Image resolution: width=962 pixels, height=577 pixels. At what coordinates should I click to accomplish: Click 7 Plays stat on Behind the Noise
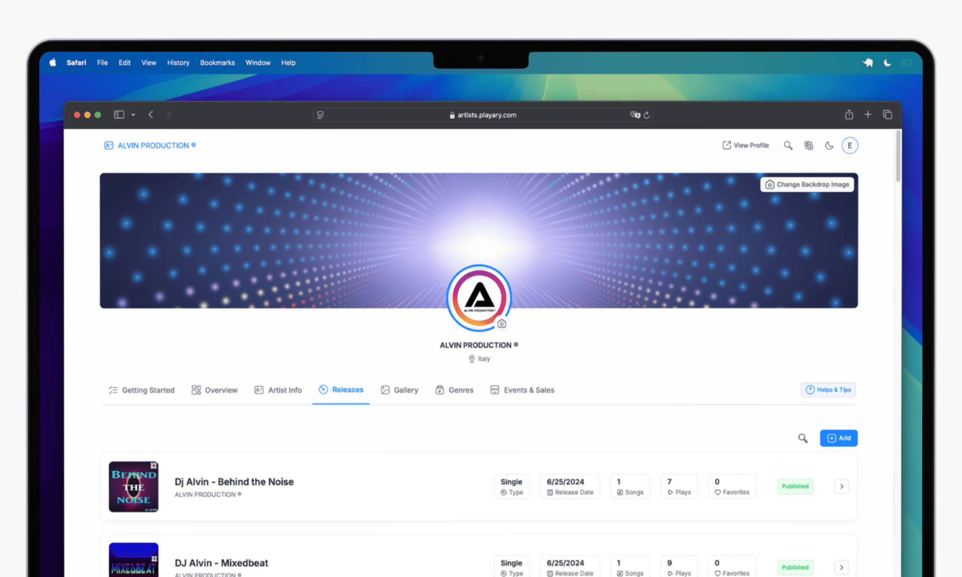(679, 487)
